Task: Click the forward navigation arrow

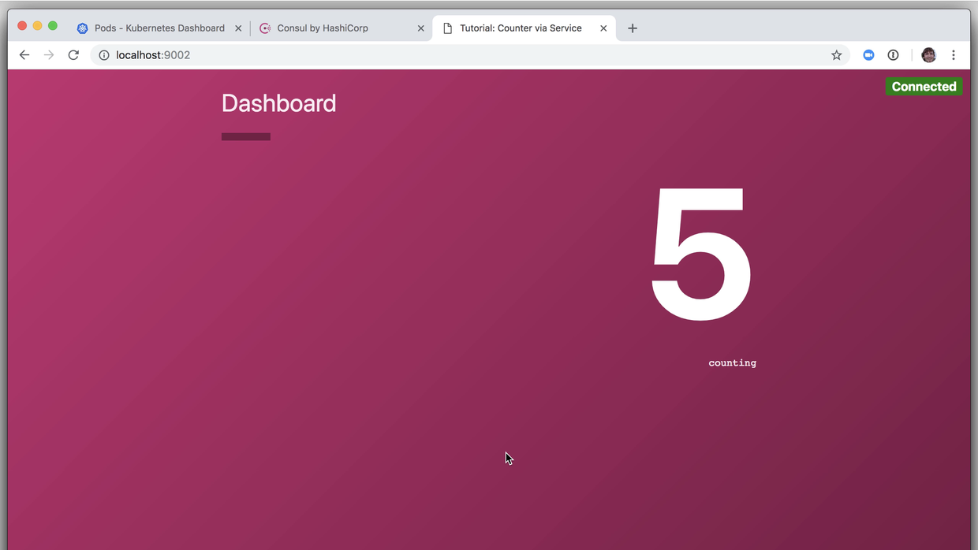Action: coord(48,54)
